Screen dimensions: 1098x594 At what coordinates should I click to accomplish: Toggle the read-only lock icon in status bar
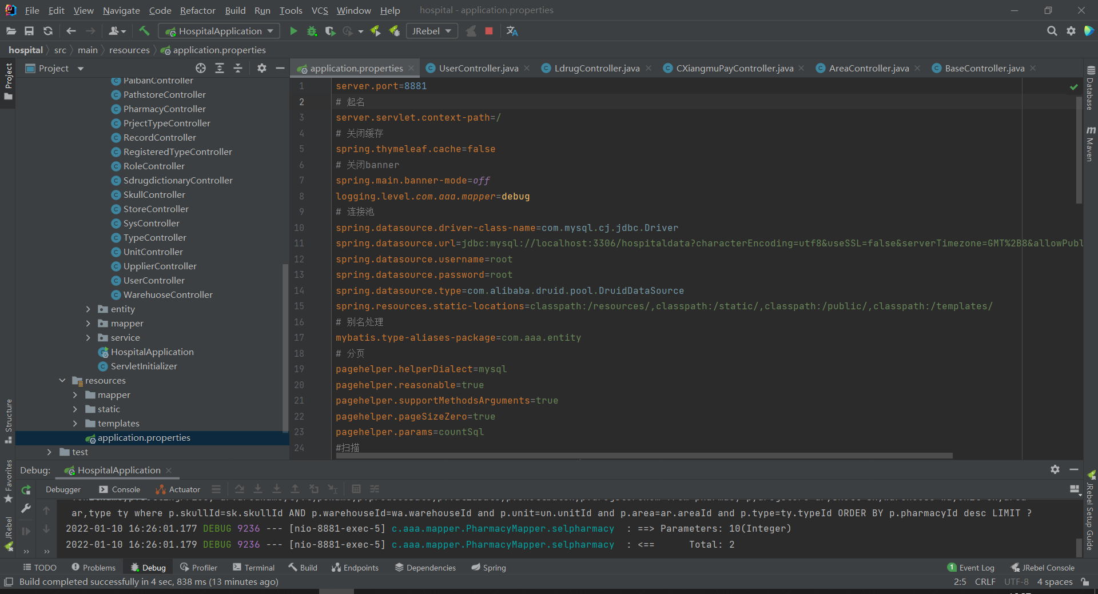[1085, 581]
